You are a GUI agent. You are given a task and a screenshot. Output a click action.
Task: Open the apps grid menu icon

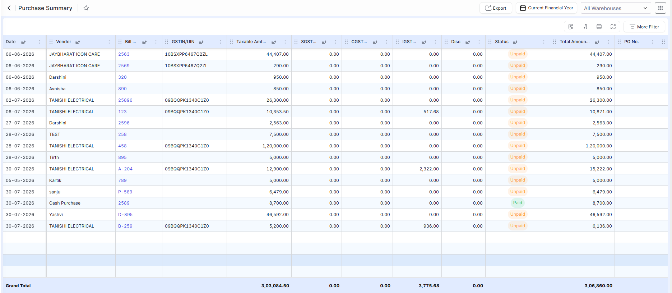pos(660,8)
